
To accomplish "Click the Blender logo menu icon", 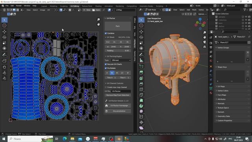I will tap(3, 6).
